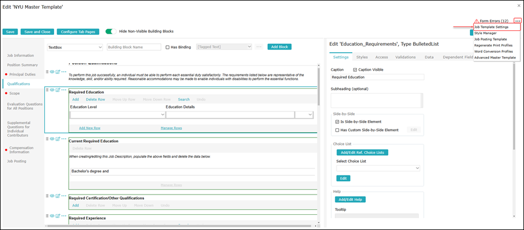Viewport: 524px width, 230px height.
Task: Click the edit icon for the italic qualifications intro text block
Action: [58, 71]
